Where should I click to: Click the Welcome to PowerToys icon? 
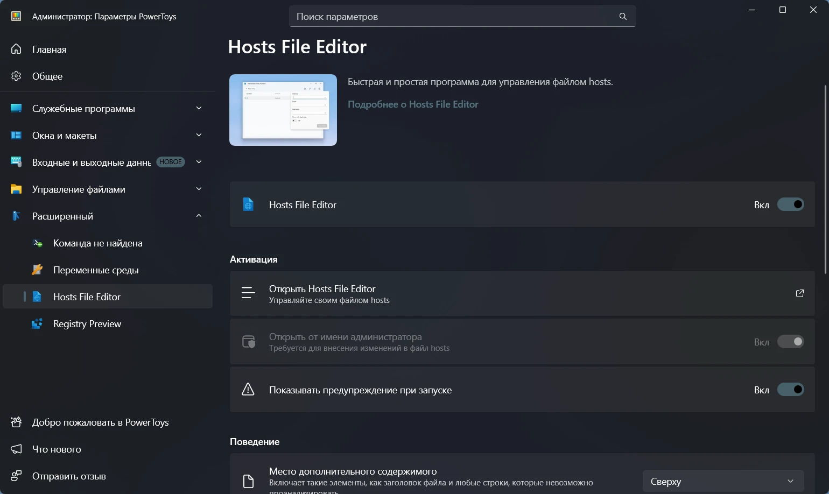pos(16,422)
